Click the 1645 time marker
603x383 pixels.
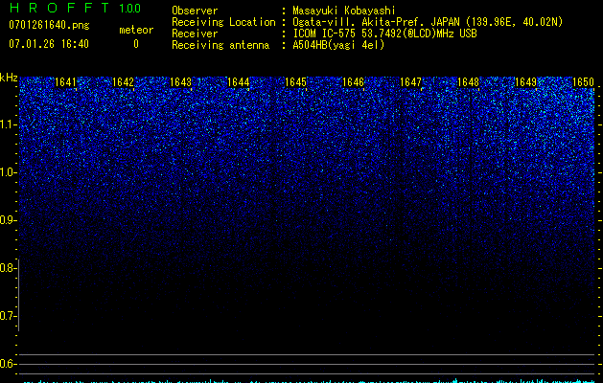pyautogui.click(x=295, y=82)
